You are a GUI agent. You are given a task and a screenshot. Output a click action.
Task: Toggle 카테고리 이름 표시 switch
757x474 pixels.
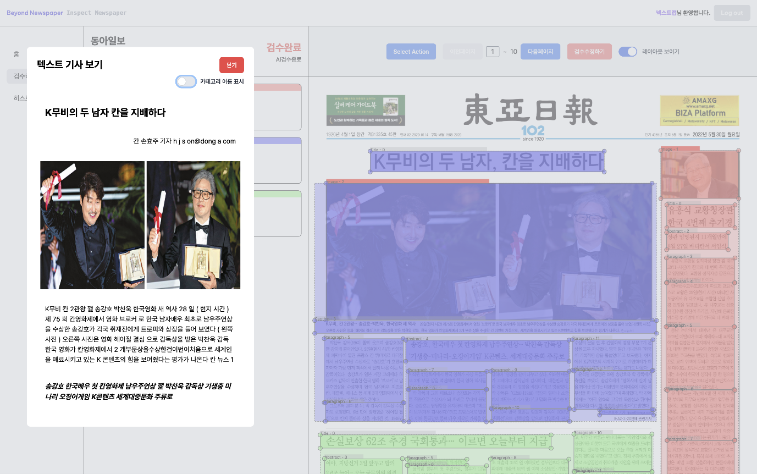186,81
